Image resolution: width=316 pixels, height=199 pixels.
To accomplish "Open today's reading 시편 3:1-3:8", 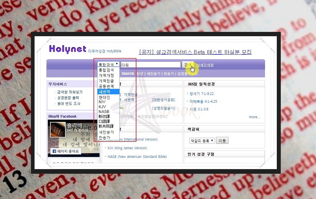I will coord(199,109).
